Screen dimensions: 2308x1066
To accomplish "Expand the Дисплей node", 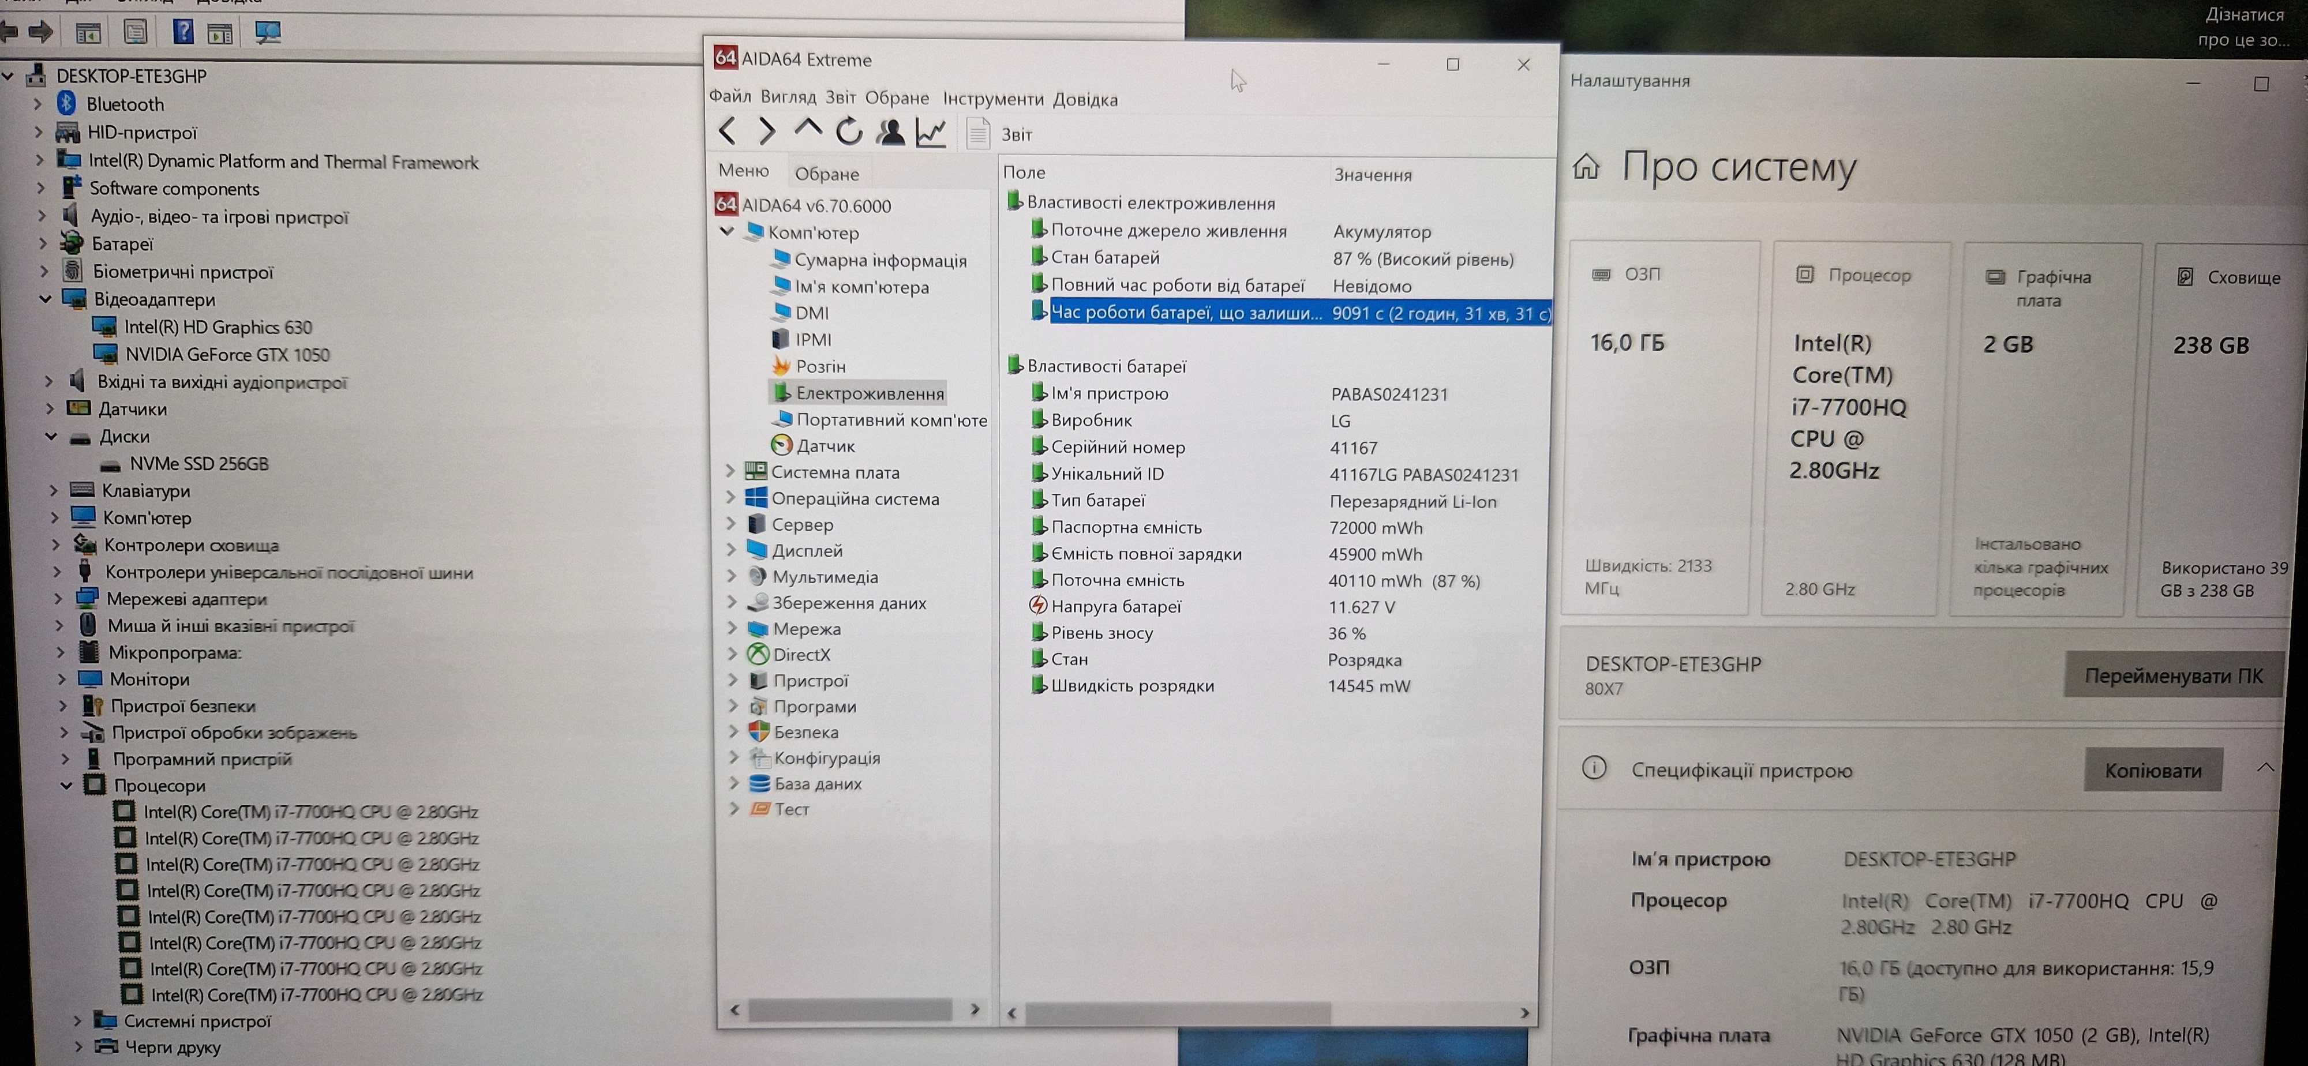I will tap(732, 549).
